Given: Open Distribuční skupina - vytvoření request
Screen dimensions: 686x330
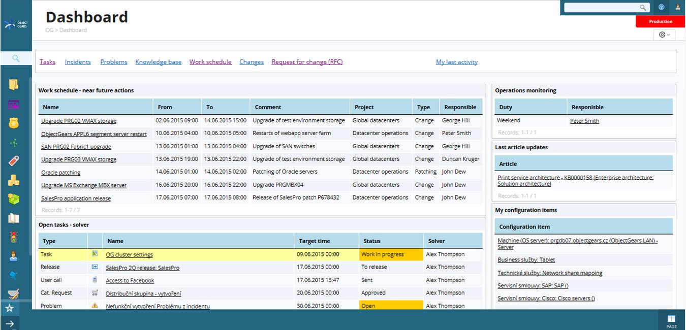Looking at the screenshot, I should point(143,293).
